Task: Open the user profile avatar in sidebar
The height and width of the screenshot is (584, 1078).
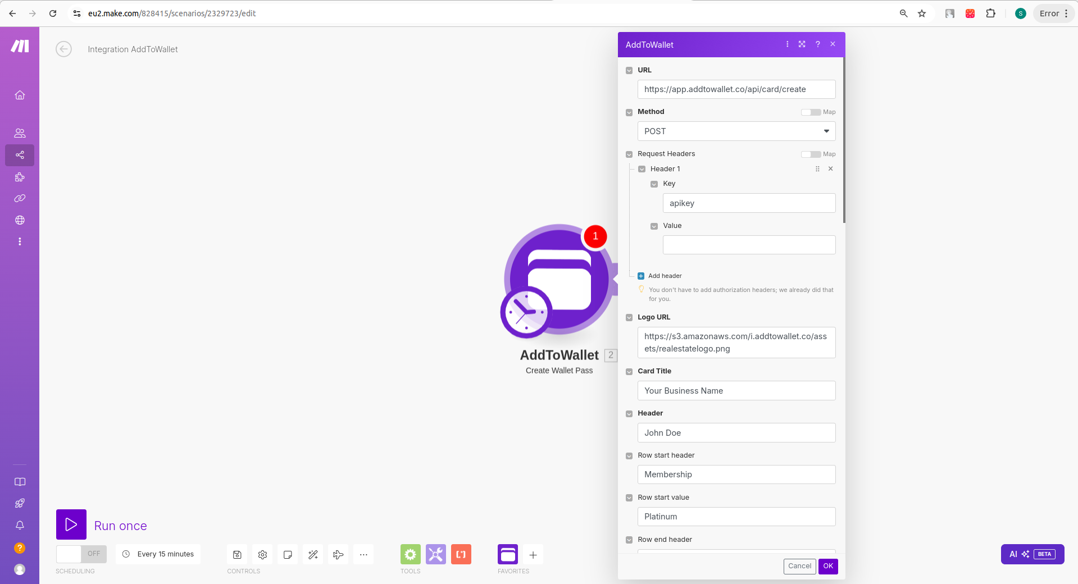Action: tap(20, 569)
